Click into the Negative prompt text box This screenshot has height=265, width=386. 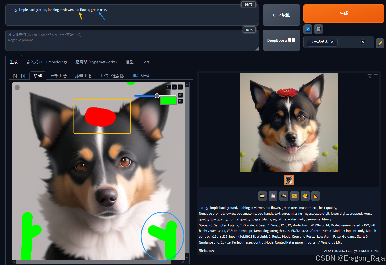pyautogui.click(x=132, y=40)
